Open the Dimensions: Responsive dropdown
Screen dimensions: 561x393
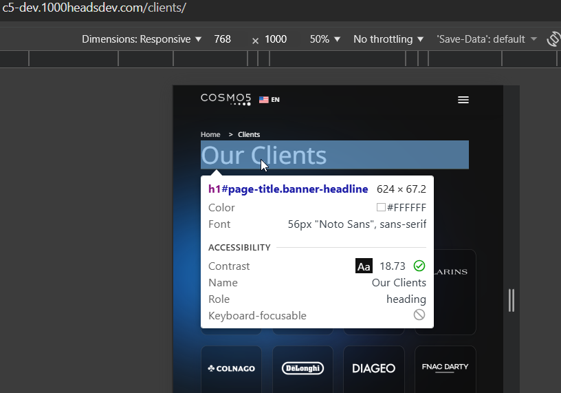pyautogui.click(x=142, y=39)
